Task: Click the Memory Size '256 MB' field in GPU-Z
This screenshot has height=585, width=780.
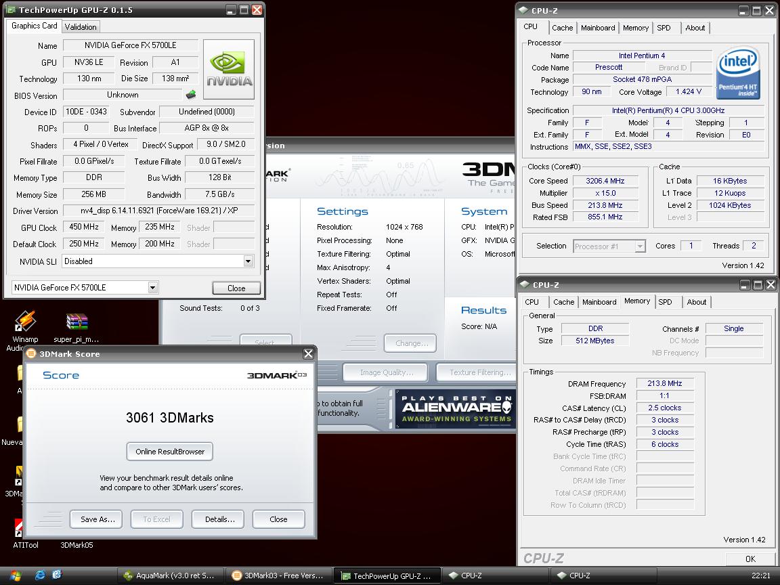Action: tap(93, 194)
